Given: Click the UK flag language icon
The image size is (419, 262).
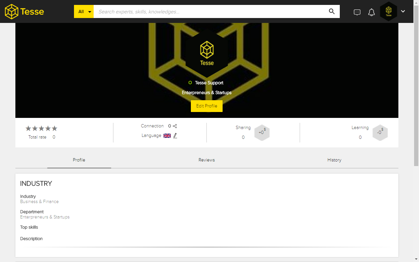Looking at the screenshot, I should (167, 136).
